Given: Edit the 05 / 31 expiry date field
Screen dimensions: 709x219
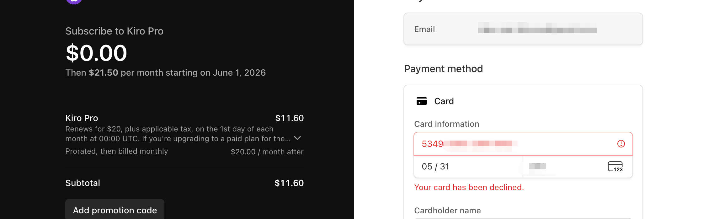Looking at the screenshot, I should coord(468,167).
